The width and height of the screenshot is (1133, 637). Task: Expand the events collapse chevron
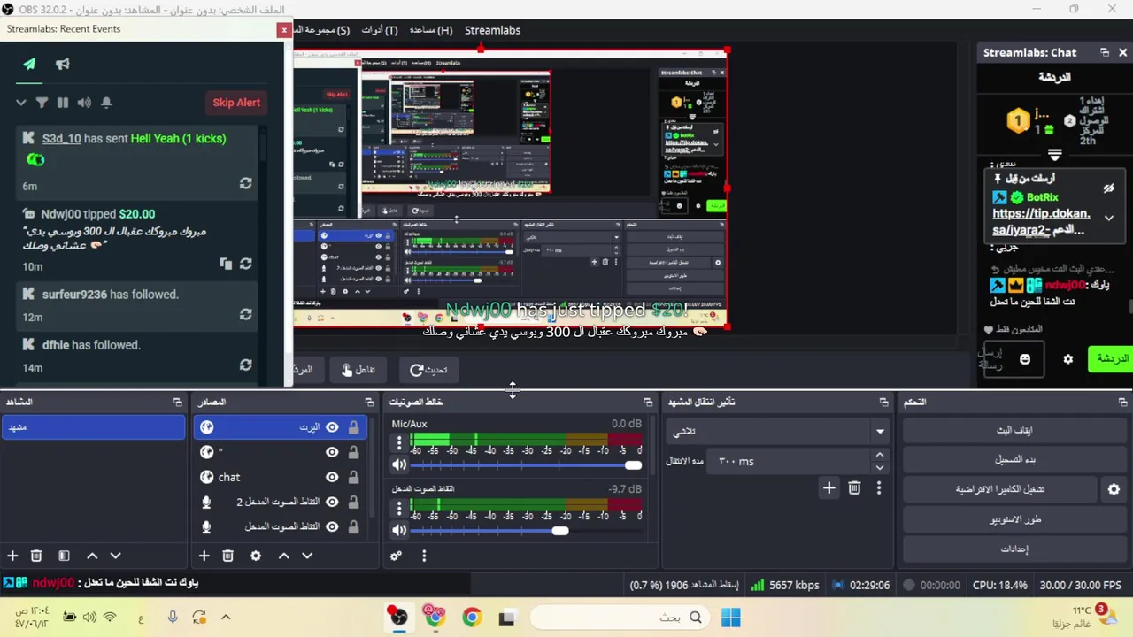tap(20, 103)
